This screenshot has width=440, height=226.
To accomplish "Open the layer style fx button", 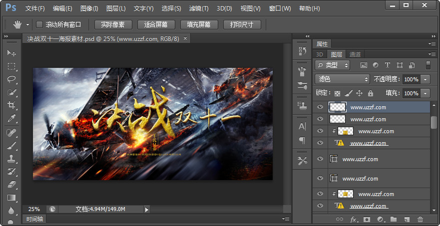I will (354, 219).
